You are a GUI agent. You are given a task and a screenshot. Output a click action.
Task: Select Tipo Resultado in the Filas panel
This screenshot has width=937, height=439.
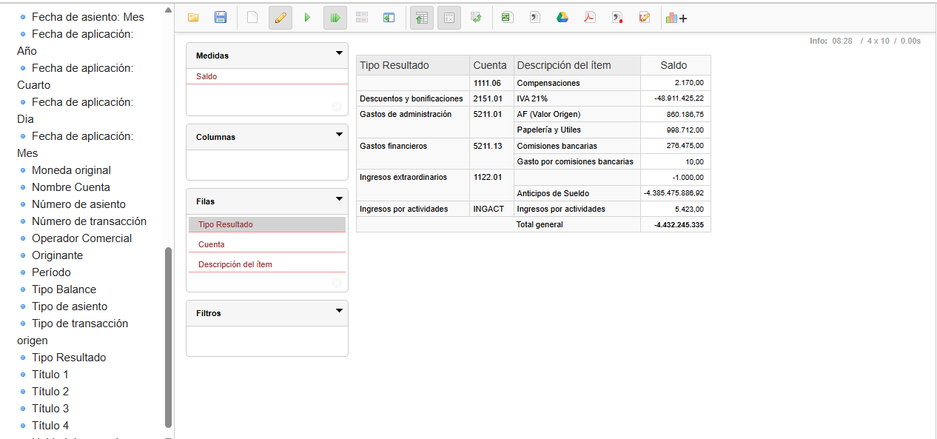pyautogui.click(x=267, y=224)
